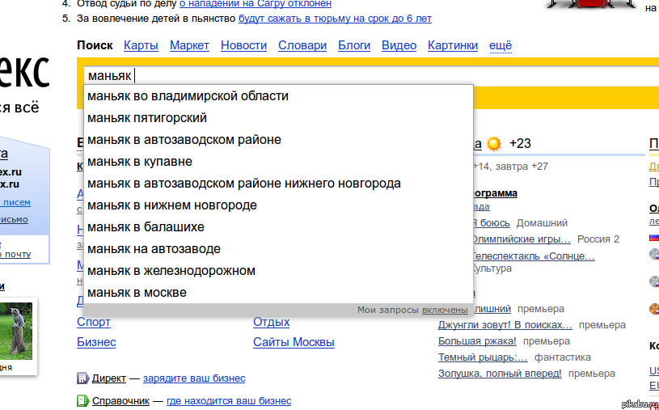Open the squirrel photo thumbnail

pos(16,331)
